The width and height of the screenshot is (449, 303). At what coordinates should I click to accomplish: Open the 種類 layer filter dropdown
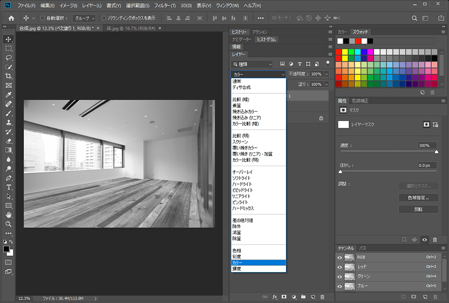pos(252,64)
